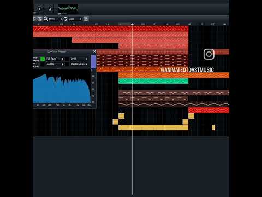Viewport: 262px width, 197px height.
Task: Select the small yellow clip at far right
Action: [x=213, y=128]
